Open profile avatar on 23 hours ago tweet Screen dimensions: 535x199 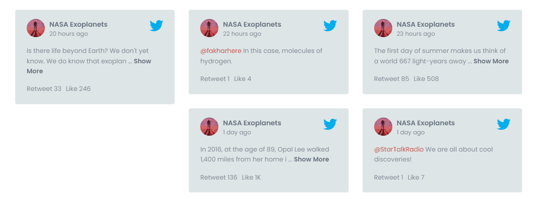(383, 28)
